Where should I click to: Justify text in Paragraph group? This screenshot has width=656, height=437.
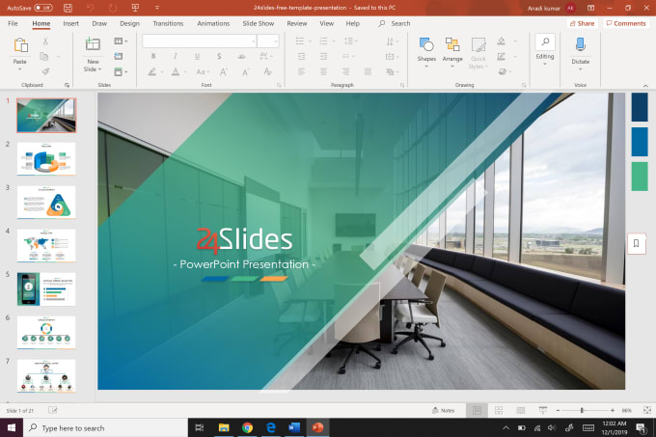(368, 72)
